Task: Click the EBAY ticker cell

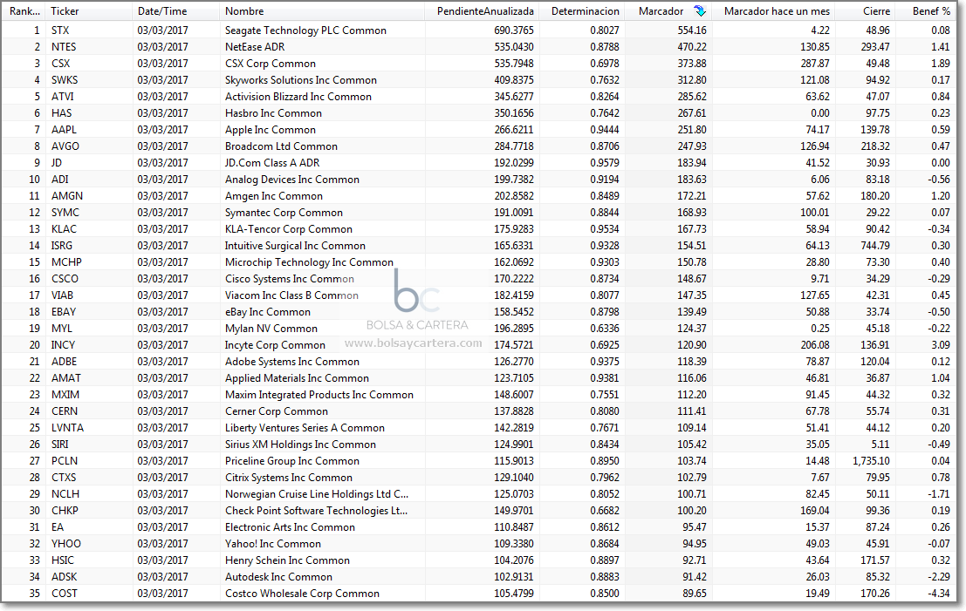Action: point(64,312)
